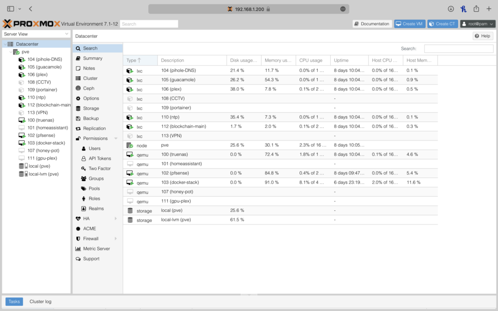Click the Ceph icon in the menu
Image resolution: width=498 pixels, height=311 pixels.
coord(78,88)
